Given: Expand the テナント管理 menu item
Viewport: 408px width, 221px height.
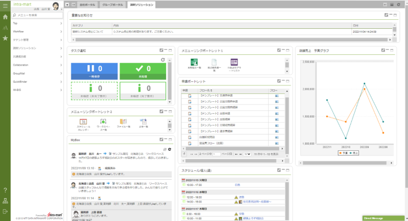Looking at the screenshot, I should (37, 40).
